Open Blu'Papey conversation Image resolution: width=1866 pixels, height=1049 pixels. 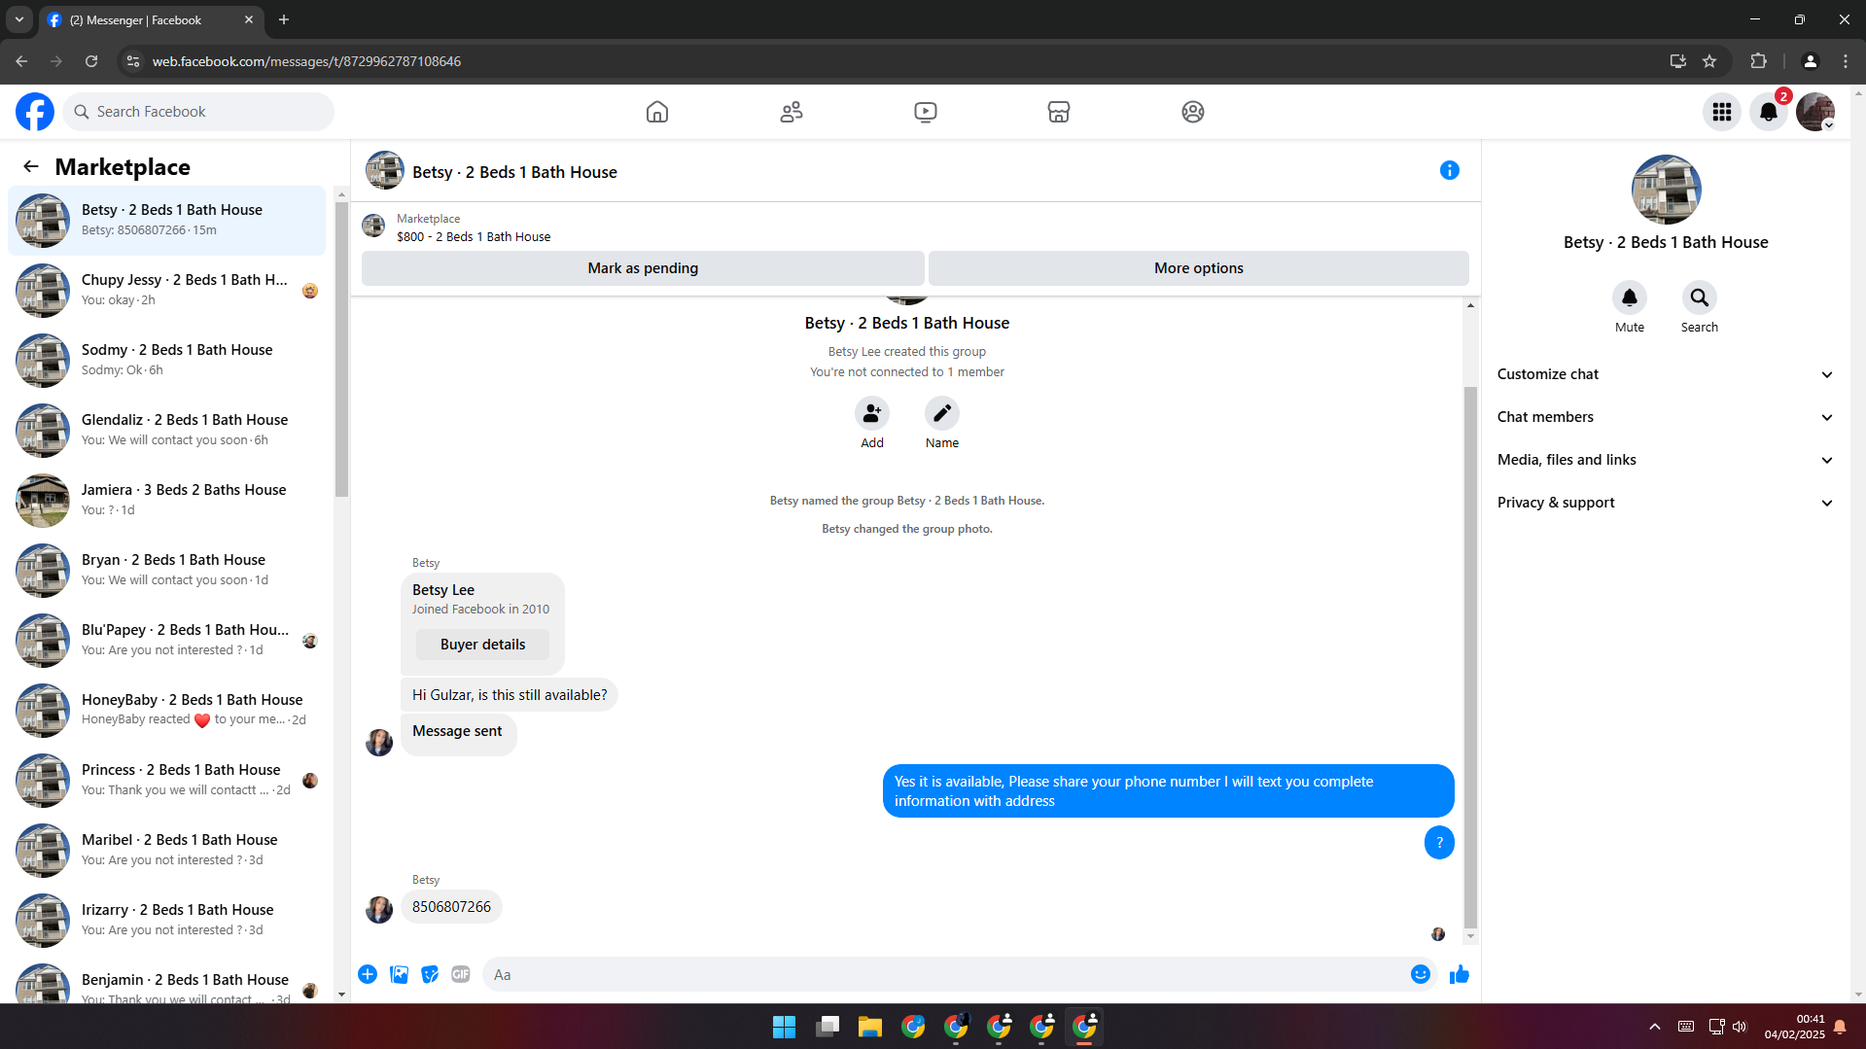tap(166, 641)
